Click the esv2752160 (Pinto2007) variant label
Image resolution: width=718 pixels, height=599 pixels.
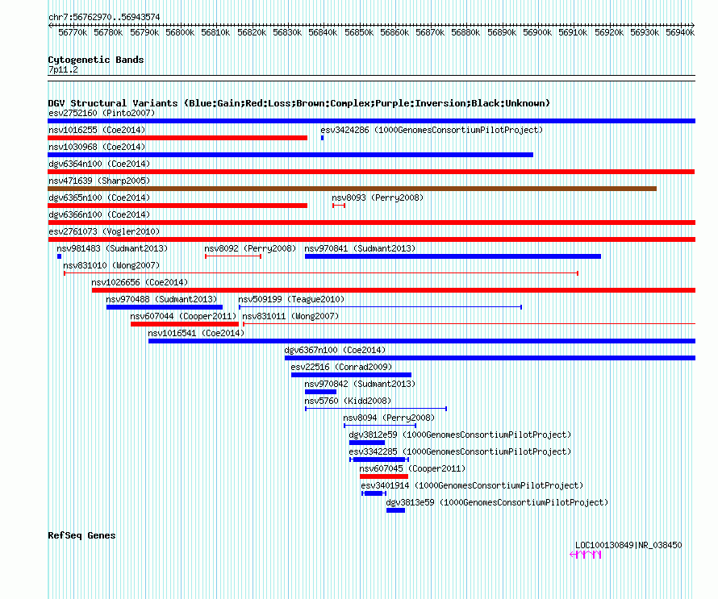[102, 113]
